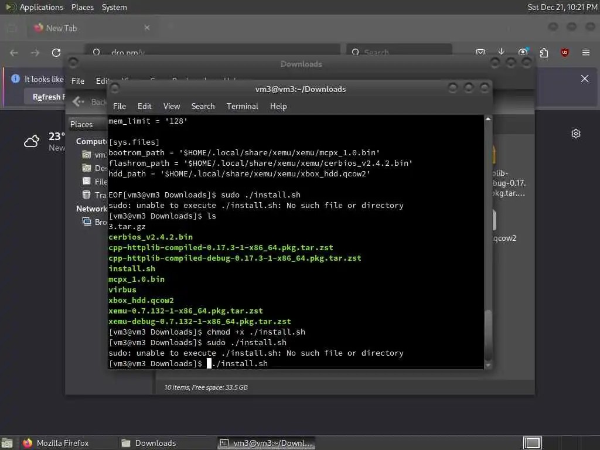Select the Trash entry in sidebar
This screenshot has height=450, width=600.
94,195
